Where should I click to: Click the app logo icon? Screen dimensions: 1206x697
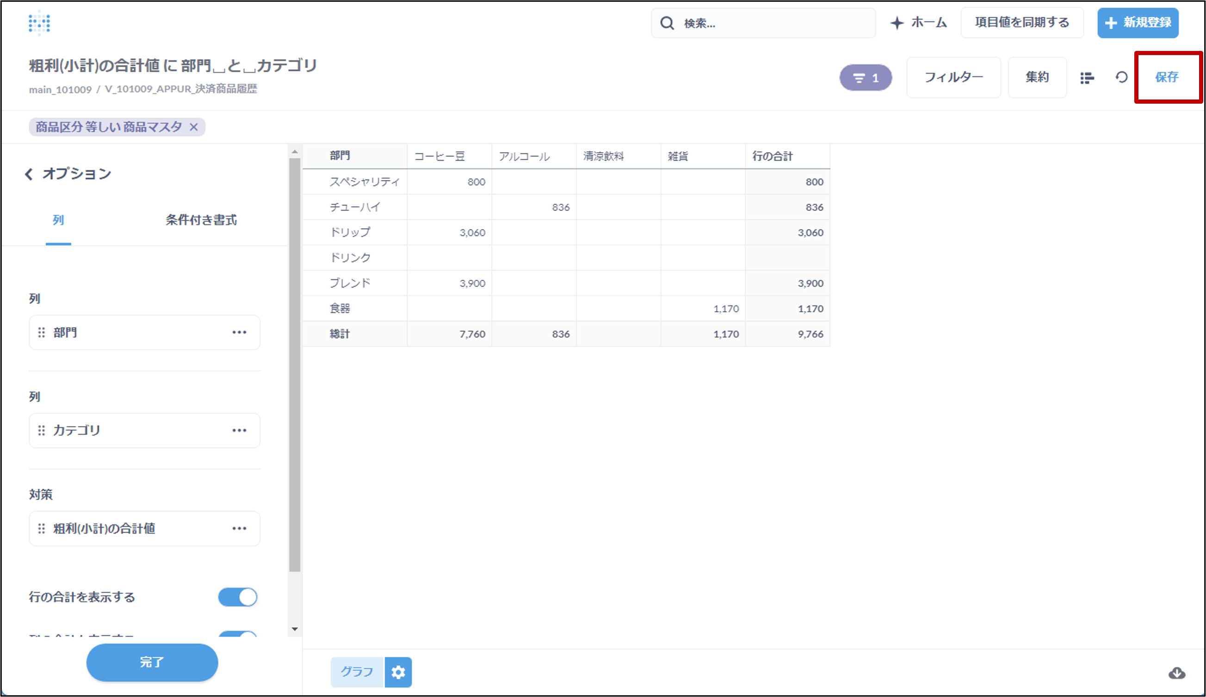click(x=39, y=23)
